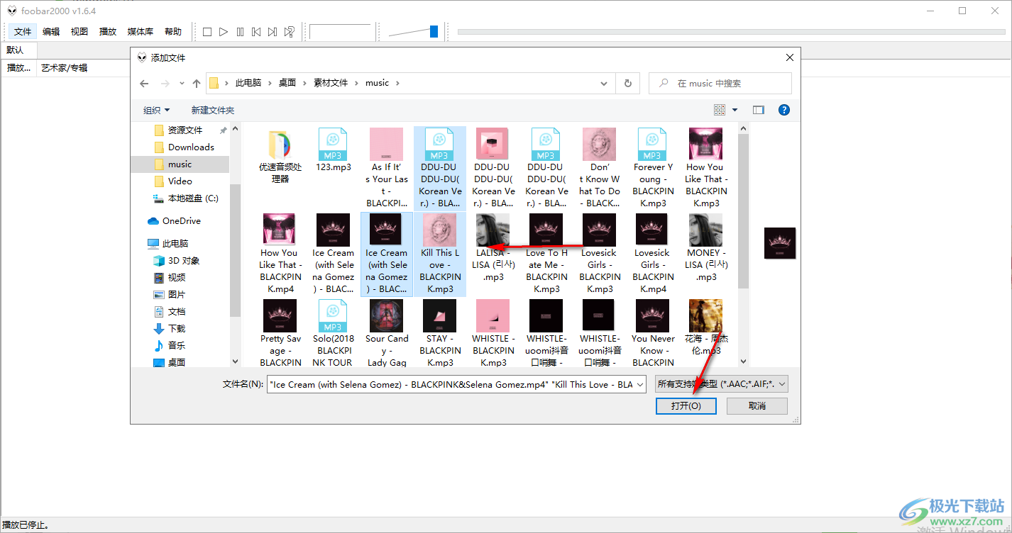Expand the address bar path history dropdown
This screenshot has height=533, width=1012.
point(605,83)
